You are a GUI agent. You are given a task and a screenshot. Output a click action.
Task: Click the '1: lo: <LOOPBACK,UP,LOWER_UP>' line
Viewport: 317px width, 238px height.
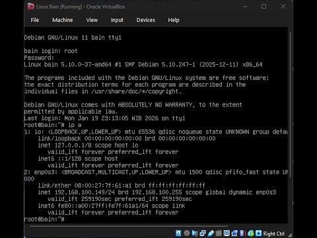(x=156, y=132)
